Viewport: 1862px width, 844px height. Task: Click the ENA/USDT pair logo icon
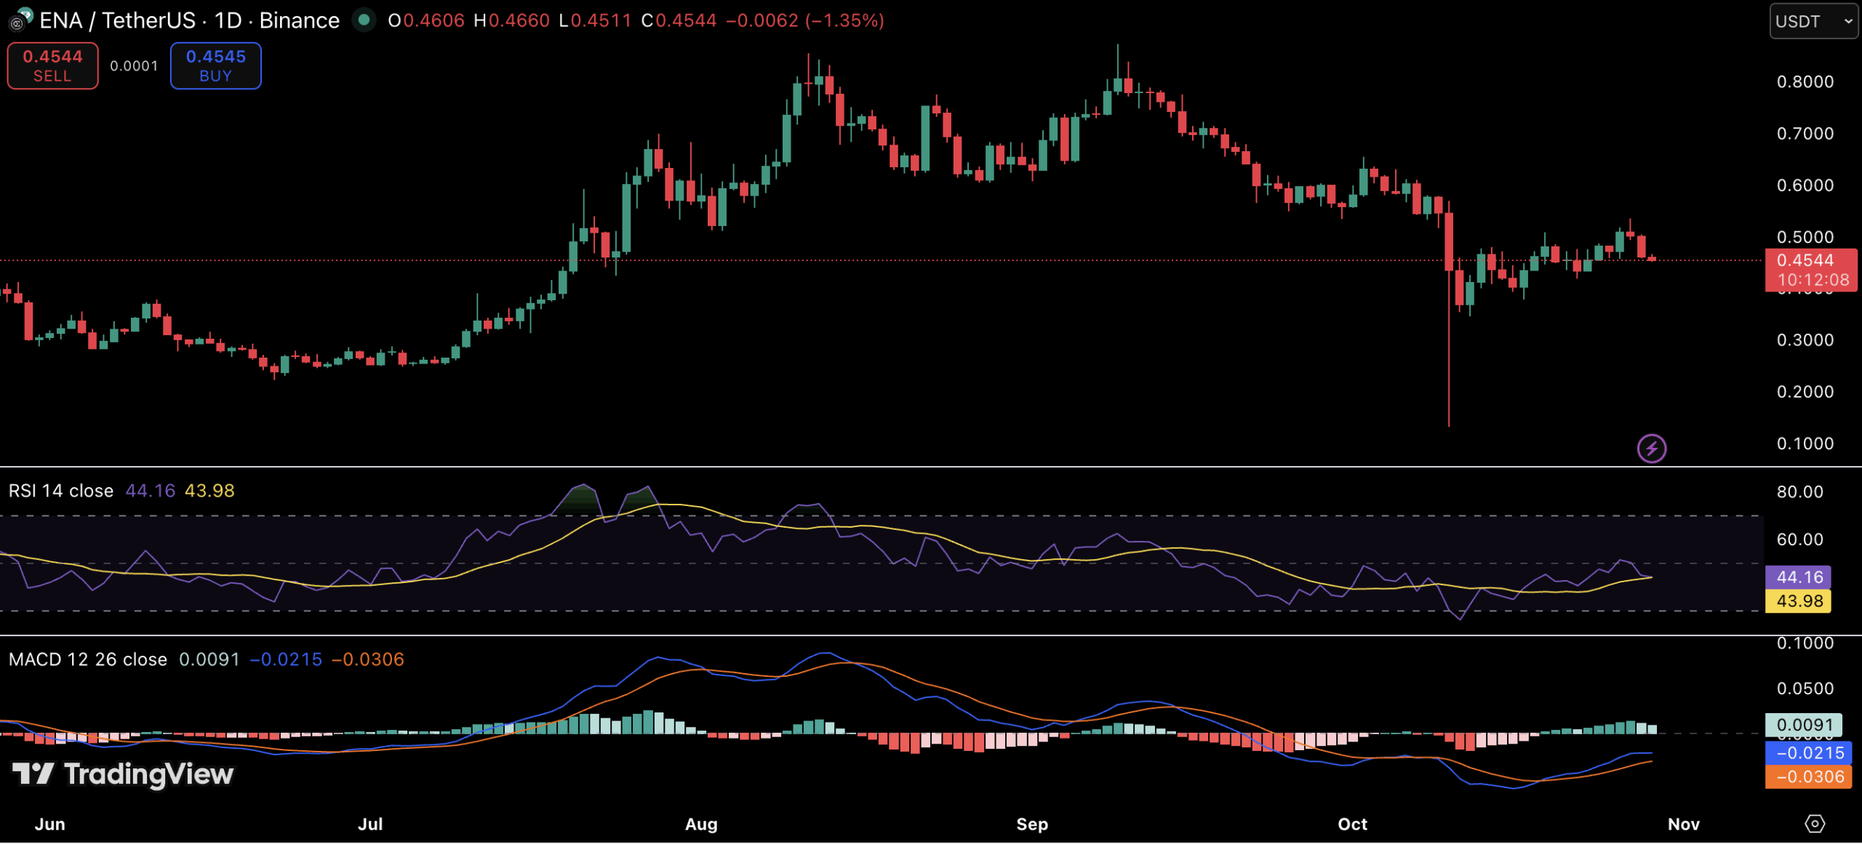[x=20, y=20]
